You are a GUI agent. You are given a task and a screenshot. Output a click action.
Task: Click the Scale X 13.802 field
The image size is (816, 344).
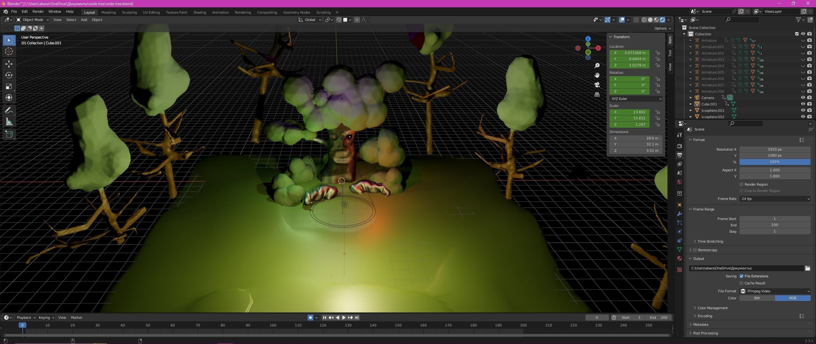click(x=630, y=112)
